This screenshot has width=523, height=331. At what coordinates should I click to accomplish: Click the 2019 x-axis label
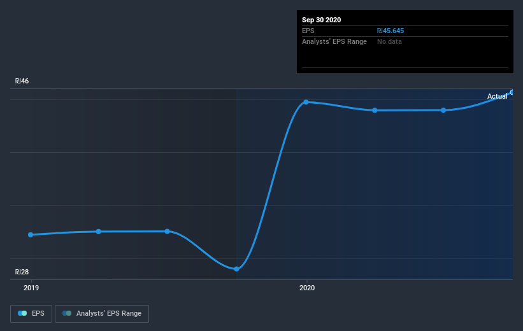[x=31, y=288]
